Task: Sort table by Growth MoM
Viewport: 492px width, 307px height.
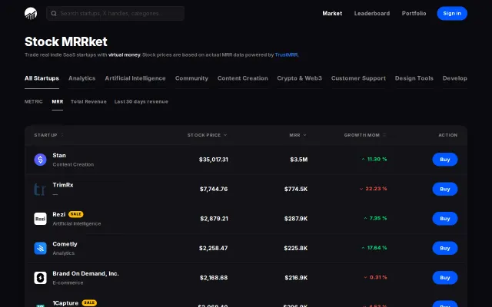Action: [365, 135]
